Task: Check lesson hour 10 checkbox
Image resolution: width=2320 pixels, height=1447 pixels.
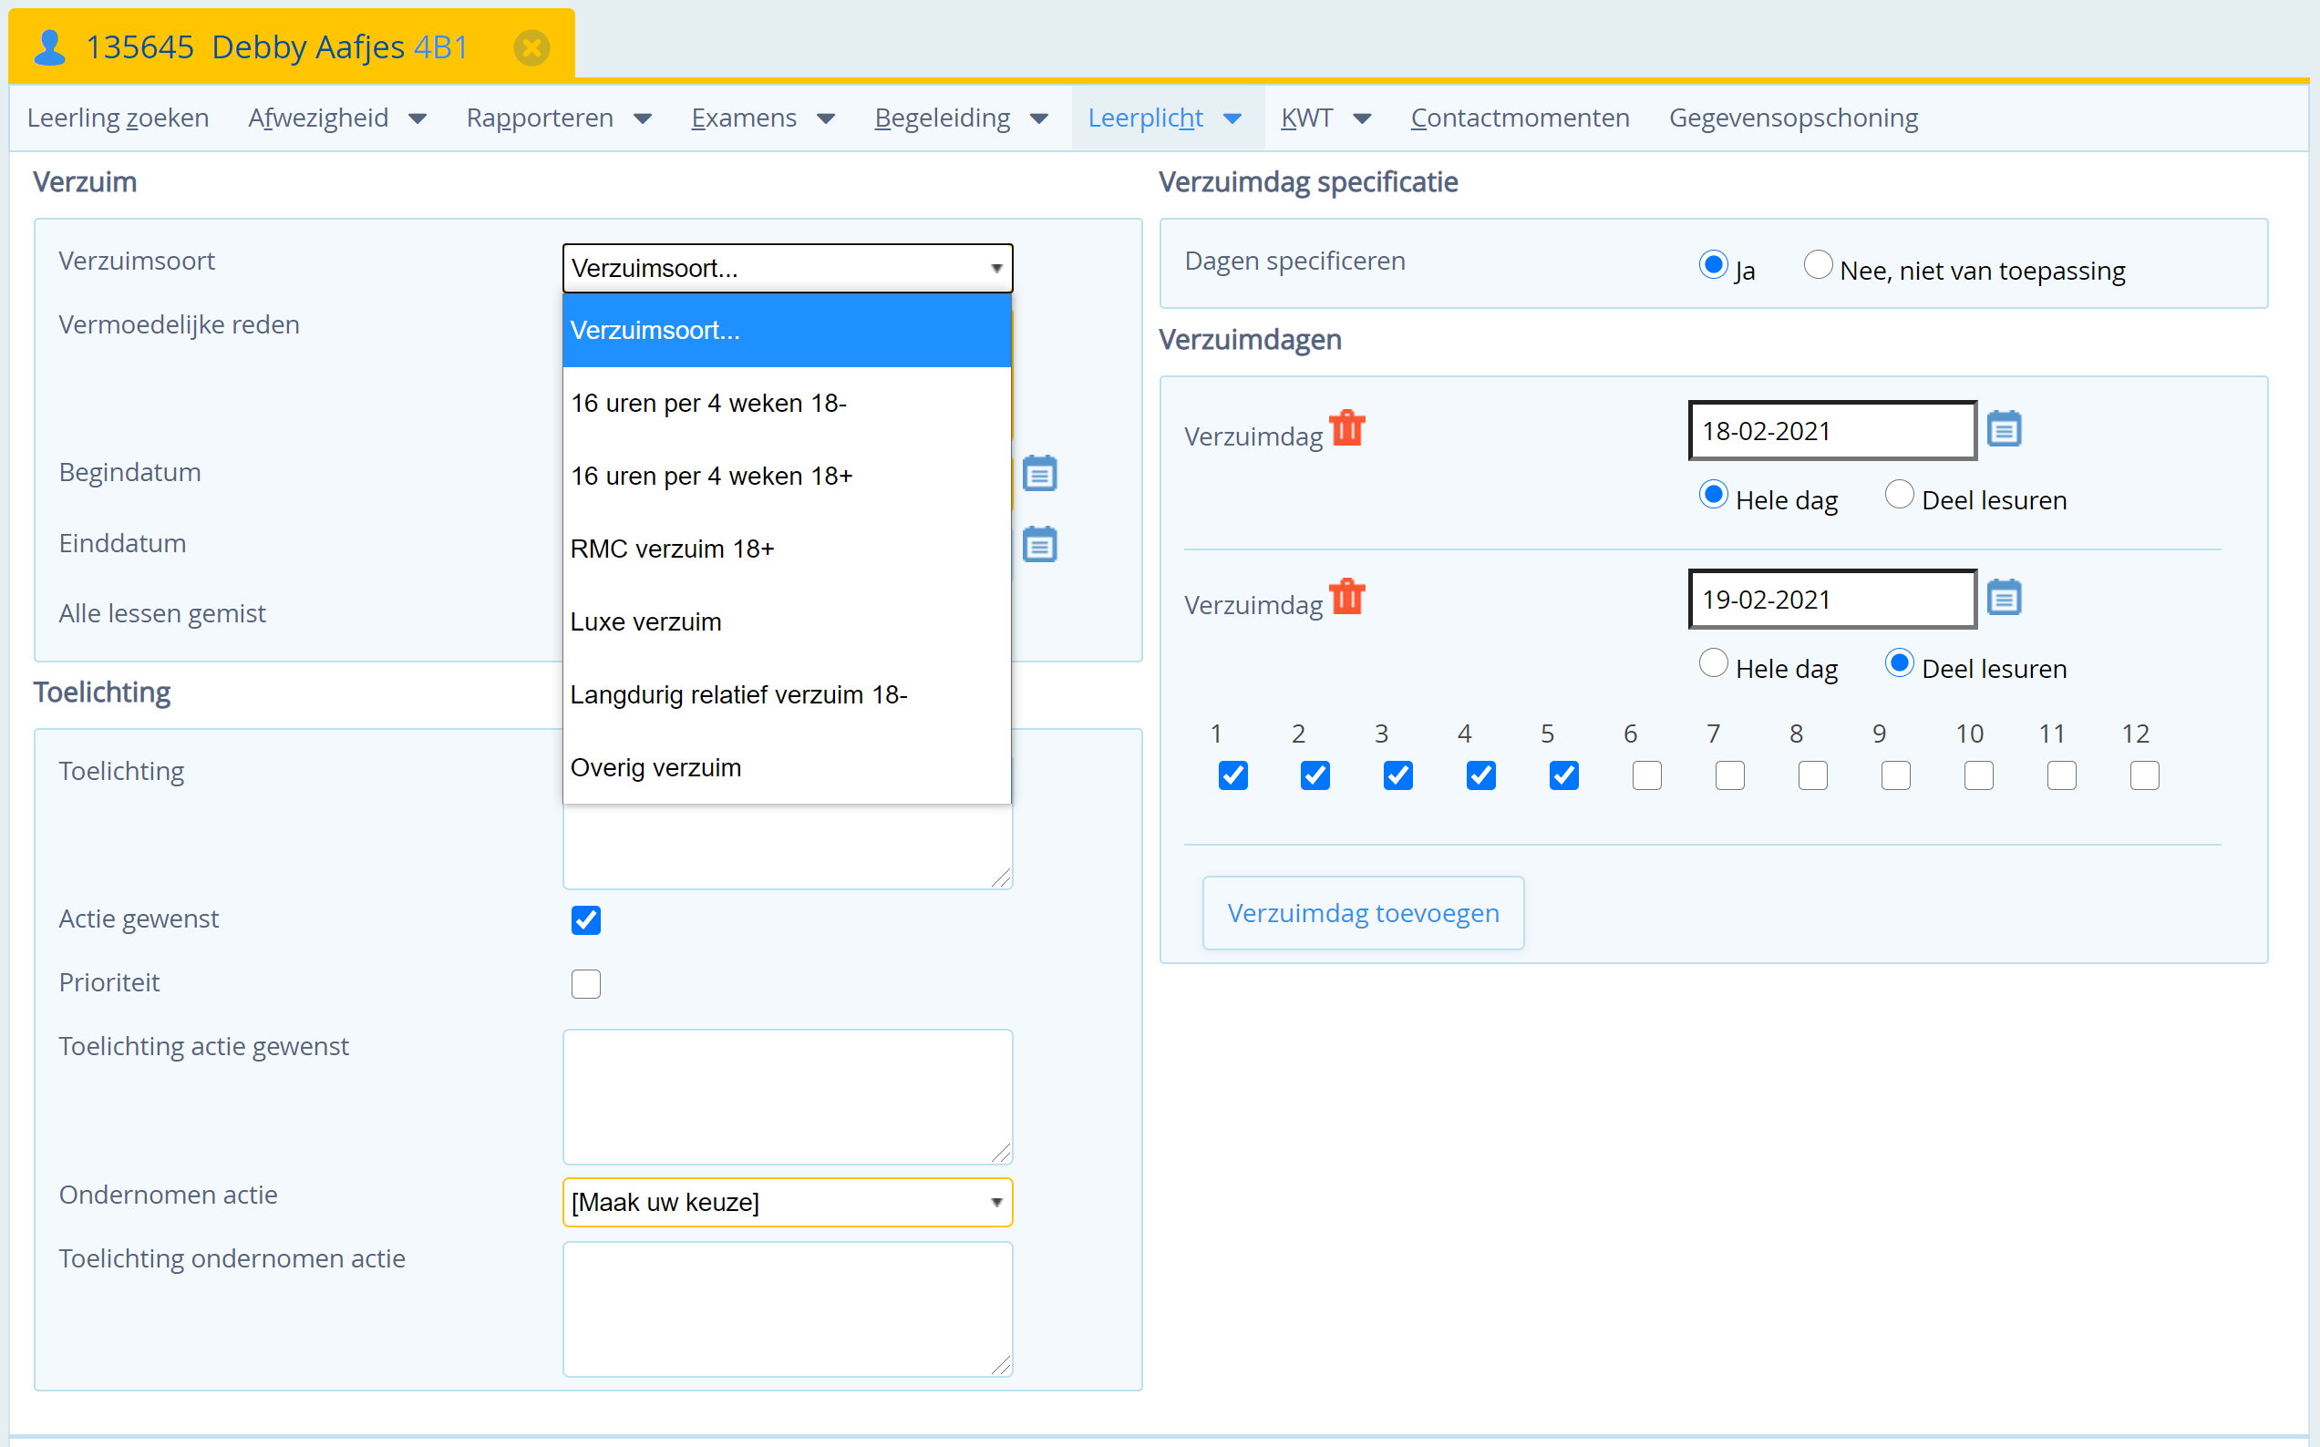Action: pyautogui.click(x=1979, y=775)
